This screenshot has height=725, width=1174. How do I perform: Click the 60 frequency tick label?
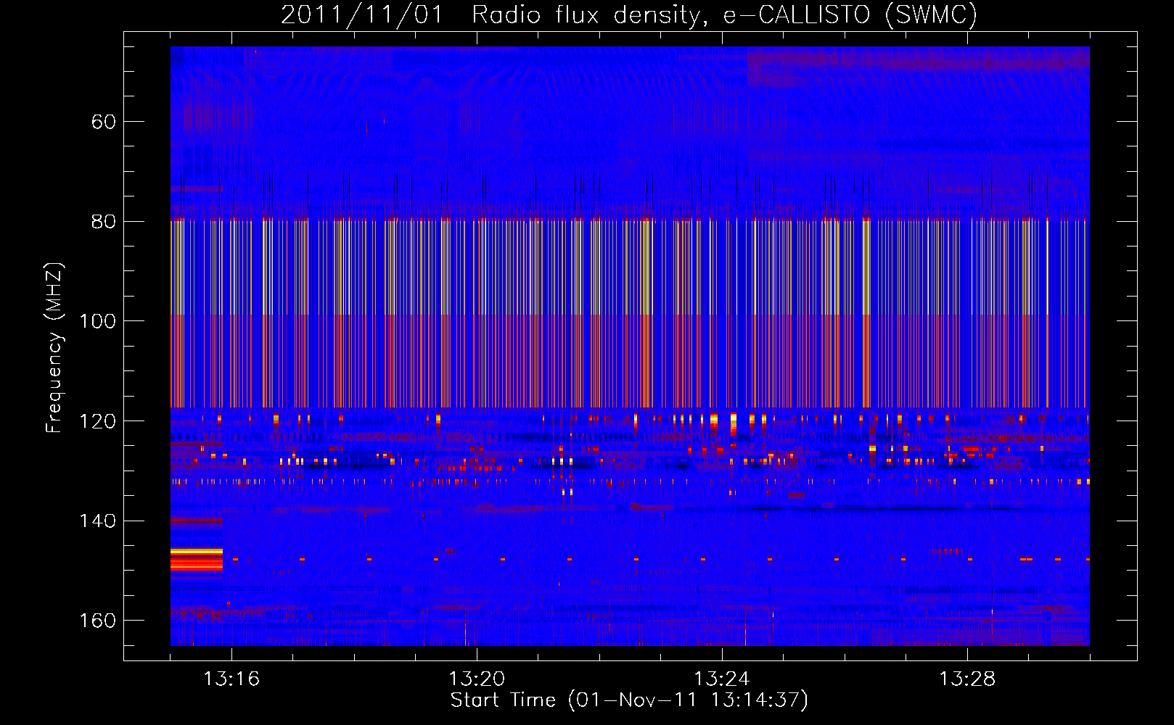104,122
